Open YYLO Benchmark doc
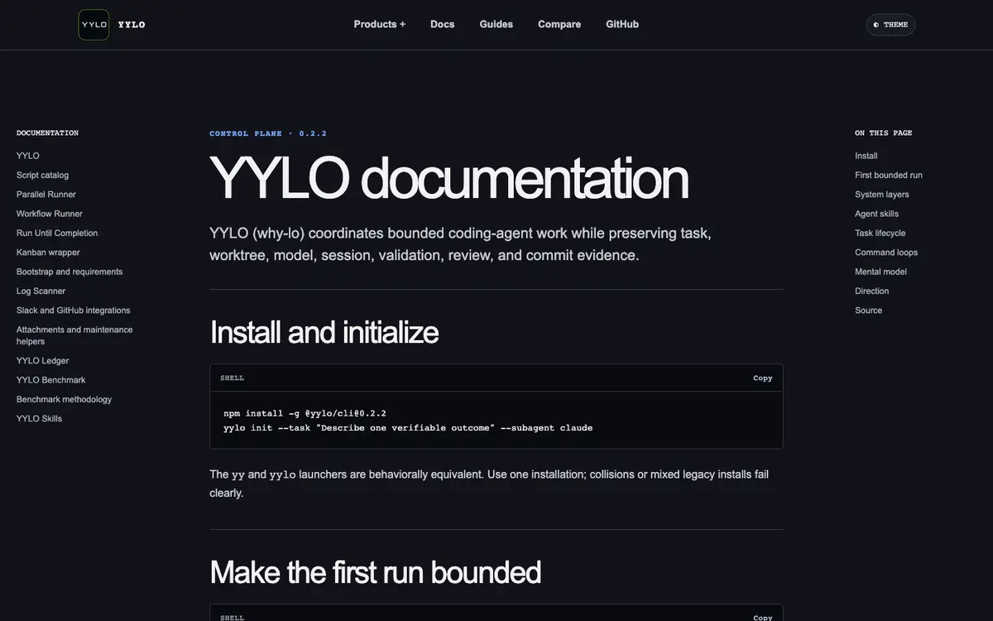993x621 pixels. tap(51, 380)
